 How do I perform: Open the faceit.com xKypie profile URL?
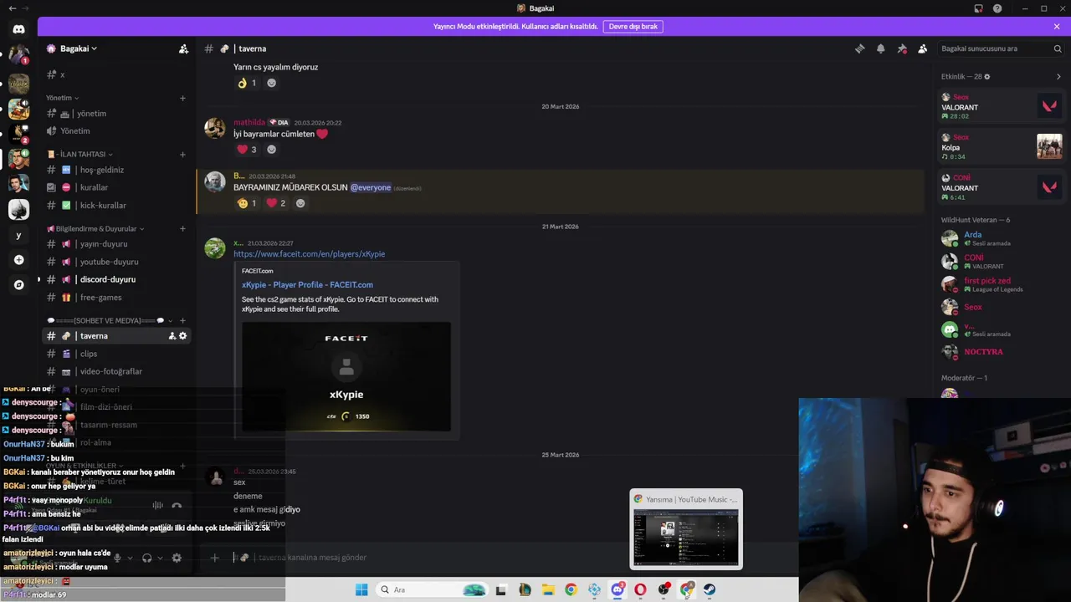[x=309, y=254]
